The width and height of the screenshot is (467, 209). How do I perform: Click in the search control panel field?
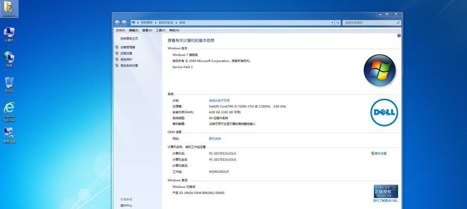(369, 22)
